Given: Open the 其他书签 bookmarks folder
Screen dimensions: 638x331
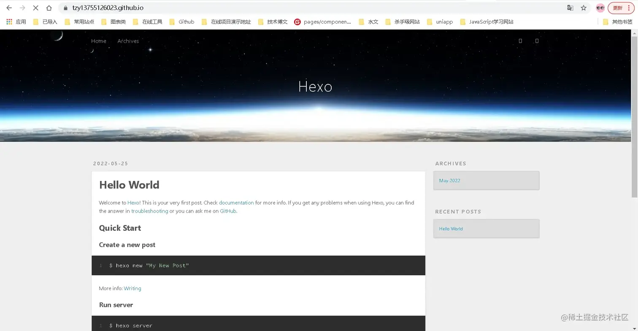Looking at the screenshot, I should [618, 22].
